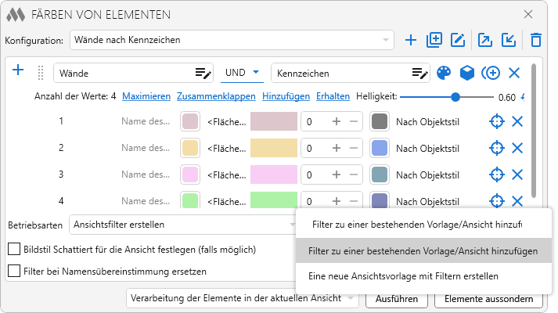Delete configuration with the trash icon

[535, 39]
